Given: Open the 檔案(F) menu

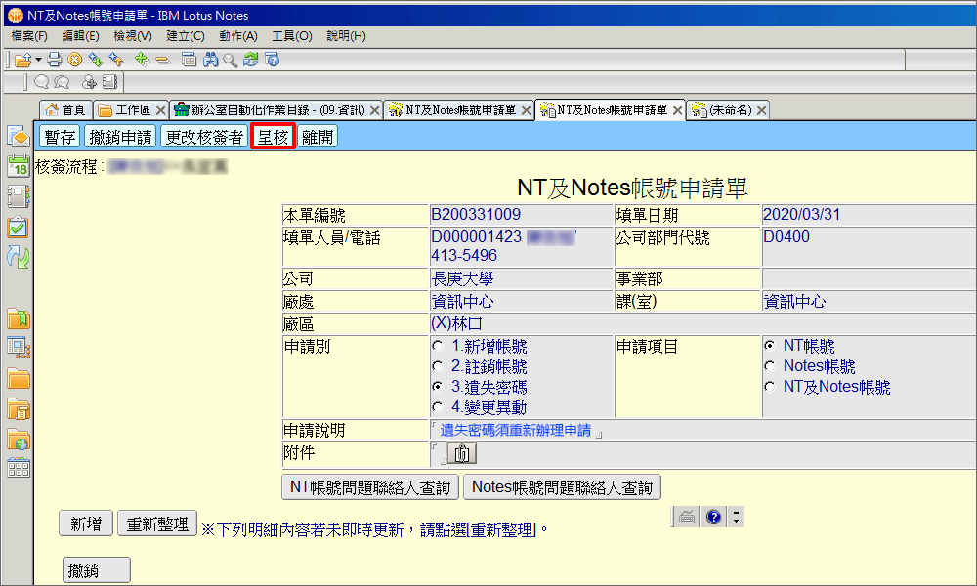Looking at the screenshot, I should coord(29,36).
